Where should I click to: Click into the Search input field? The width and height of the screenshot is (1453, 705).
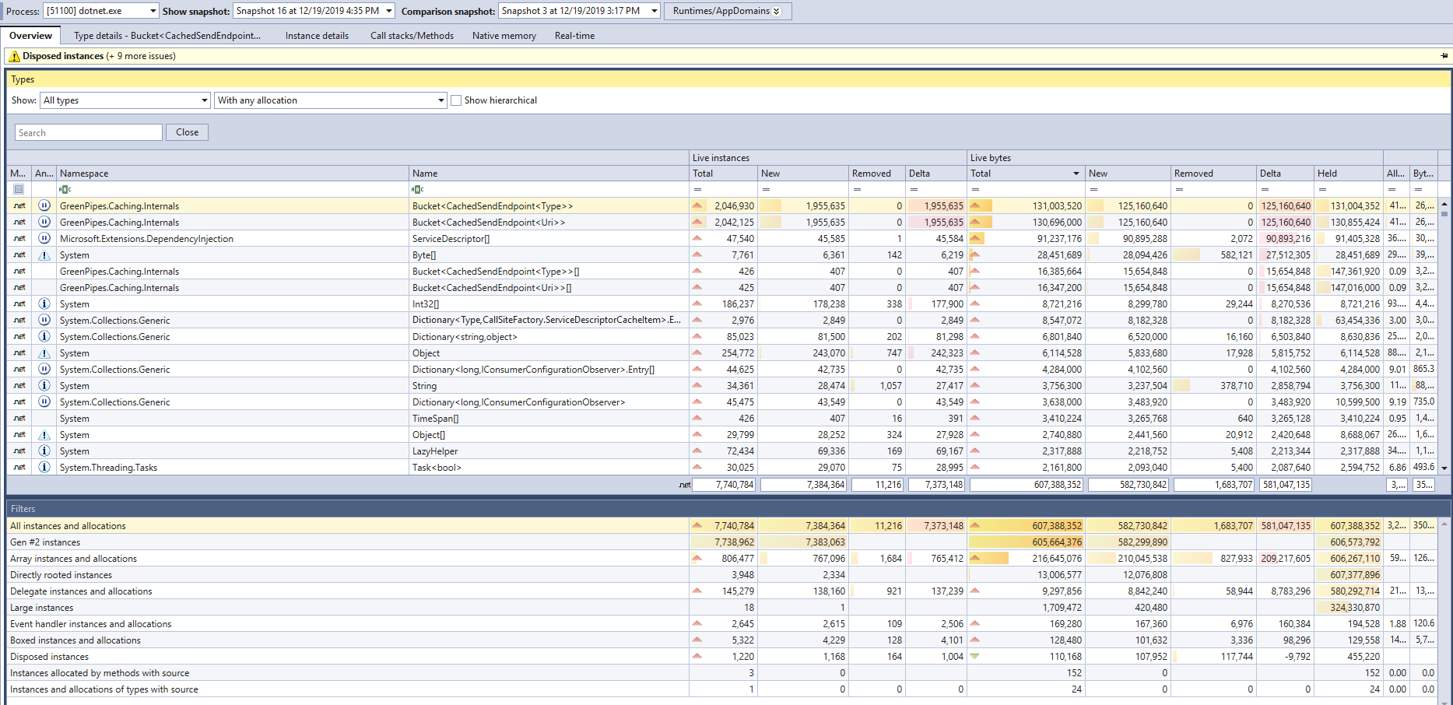click(x=89, y=133)
